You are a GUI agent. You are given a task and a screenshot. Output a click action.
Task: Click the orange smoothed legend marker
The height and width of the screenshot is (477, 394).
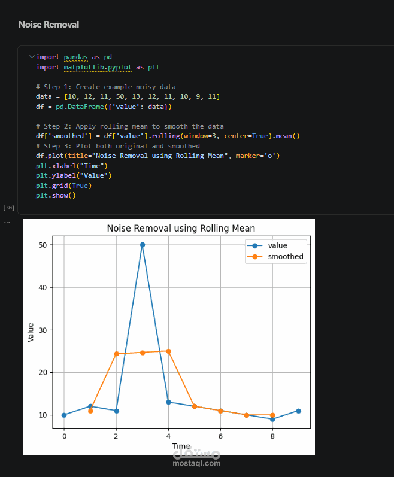tap(255, 256)
